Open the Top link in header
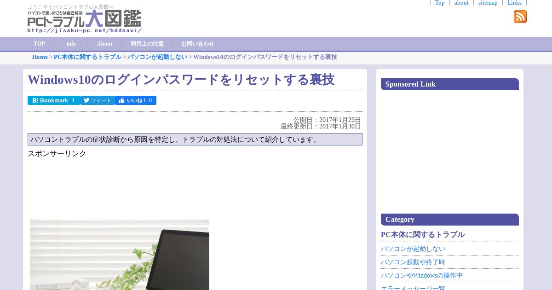The height and width of the screenshot is (290, 552). pyautogui.click(x=440, y=3)
